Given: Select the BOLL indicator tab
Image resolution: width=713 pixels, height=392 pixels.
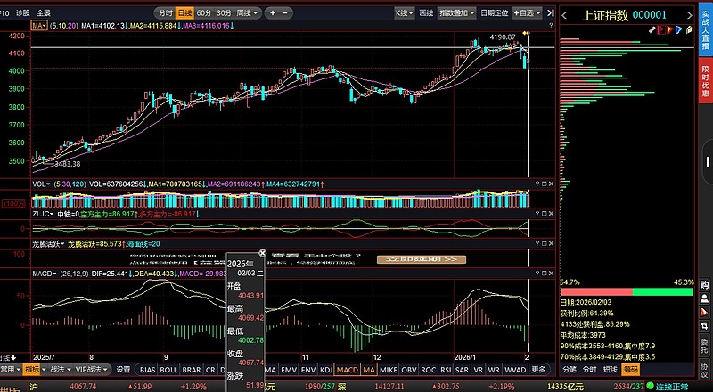Looking at the screenshot, I should pyautogui.click(x=168, y=369).
